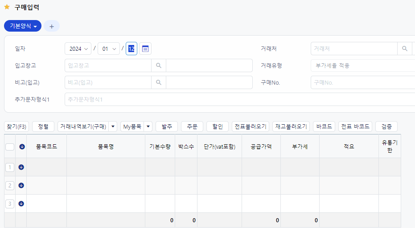Click the day field showing 12

(131, 49)
